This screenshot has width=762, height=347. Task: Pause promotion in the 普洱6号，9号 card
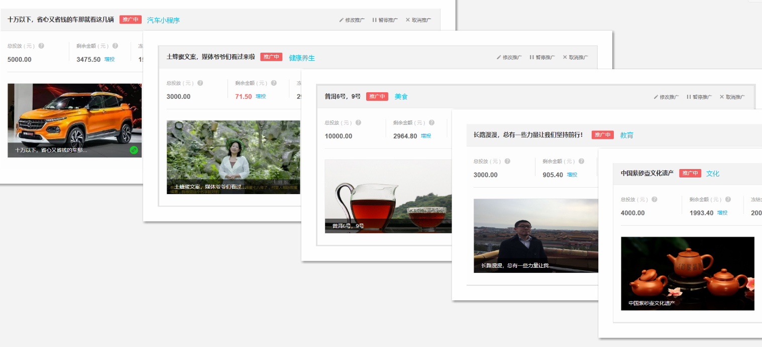coord(699,97)
